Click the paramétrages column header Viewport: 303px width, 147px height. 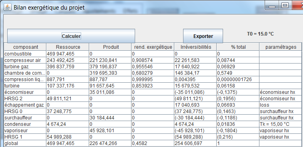[x=281, y=47]
